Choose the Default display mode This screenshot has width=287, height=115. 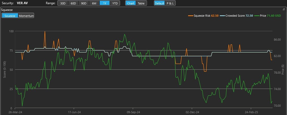click(159, 3)
